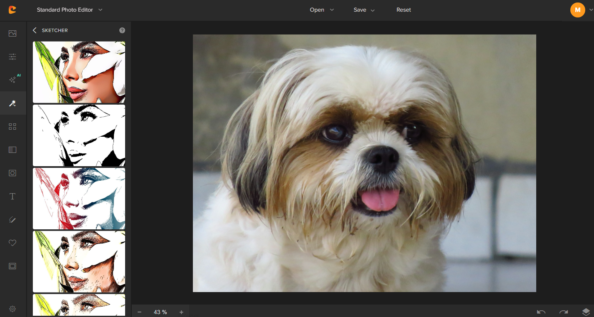Open the Open menu in top bar
The height and width of the screenshot is (317, 594).
click(317, 10)
